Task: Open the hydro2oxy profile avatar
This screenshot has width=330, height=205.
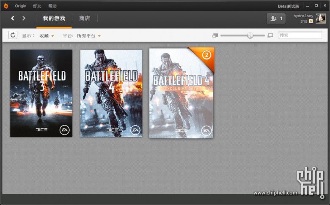Action: click(x=321, y=19)
